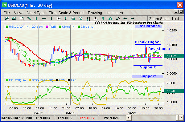The height and width of the screenshot is (122, 185).
Task: Click the export to Excel toolbar icon
Action: pyautogui.click(x=7, y=18)
